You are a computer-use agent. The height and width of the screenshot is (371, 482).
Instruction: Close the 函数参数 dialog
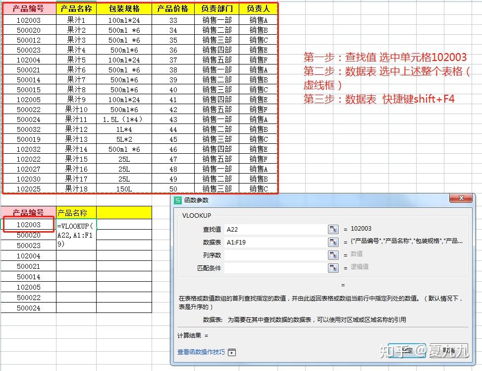click(461, 198)
